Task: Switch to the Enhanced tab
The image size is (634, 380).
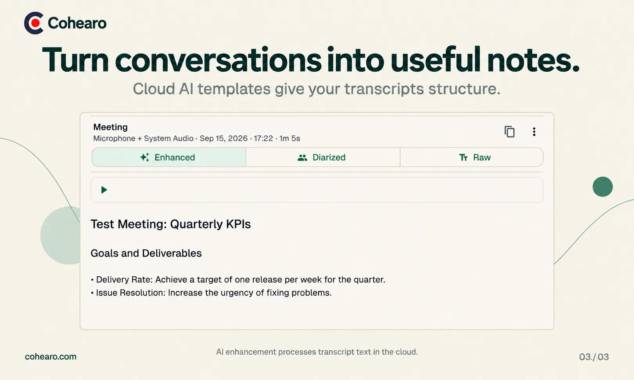Action: [x=169, y=157]
